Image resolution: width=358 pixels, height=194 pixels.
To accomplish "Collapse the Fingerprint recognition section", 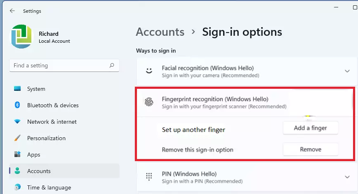I will pyautogui.click(x=244, y=103).
